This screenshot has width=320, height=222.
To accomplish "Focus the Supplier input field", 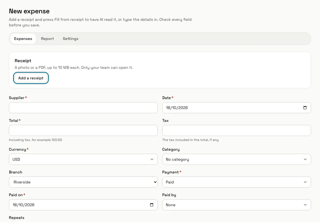I will 83,108.
